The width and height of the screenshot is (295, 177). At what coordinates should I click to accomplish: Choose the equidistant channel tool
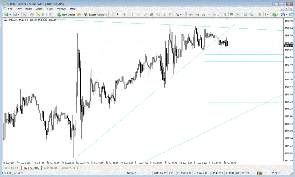pyautogui.click(x=152, y=15)
